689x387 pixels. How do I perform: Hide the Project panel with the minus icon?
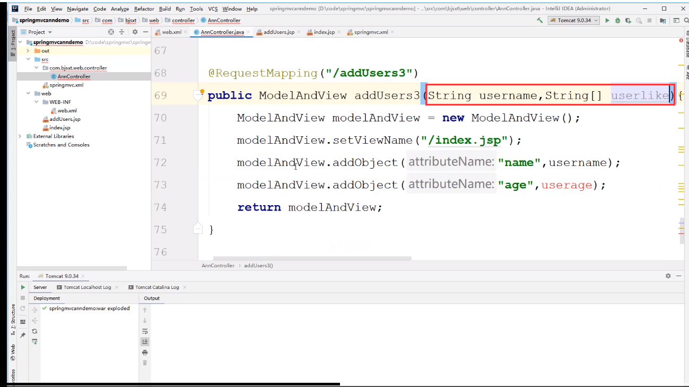[x=145, y=32]
